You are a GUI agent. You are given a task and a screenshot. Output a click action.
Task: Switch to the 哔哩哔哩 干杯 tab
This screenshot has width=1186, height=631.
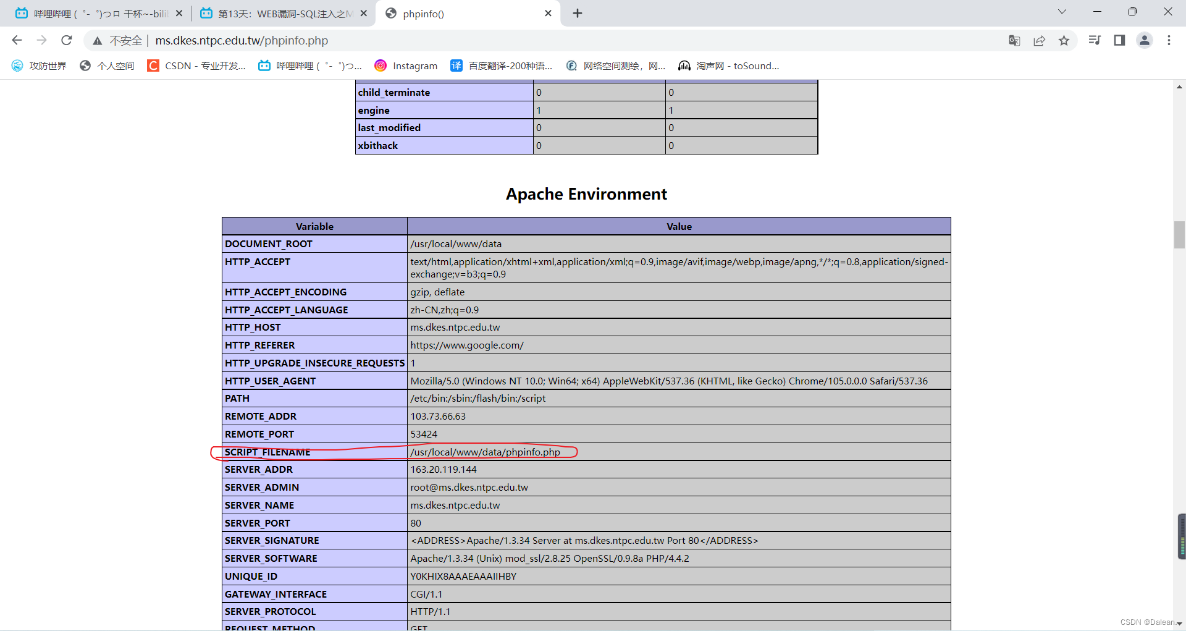99,13
